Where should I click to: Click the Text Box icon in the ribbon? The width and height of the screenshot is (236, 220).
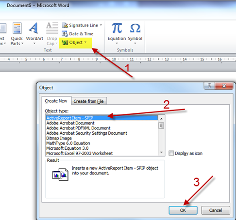[2, 29]
